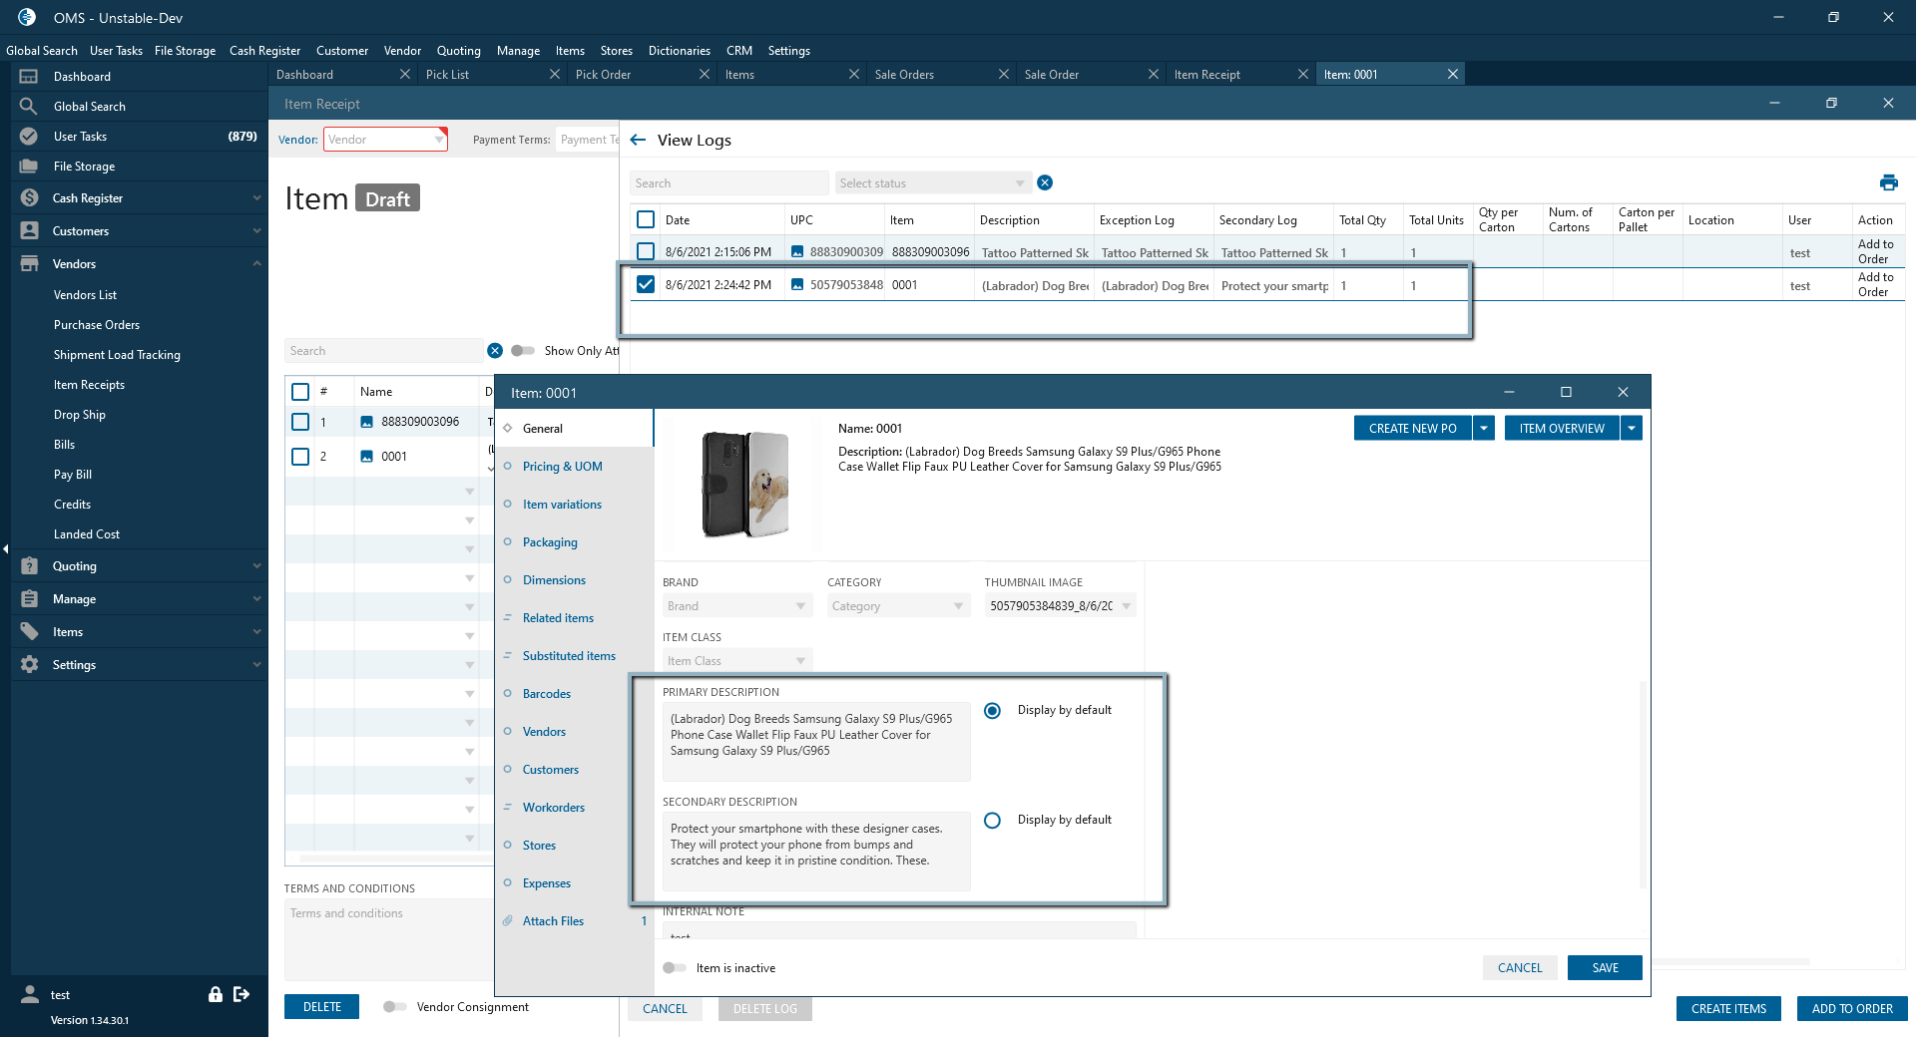Click the lock icon beside user test
1916x1037 pixels.
[x=215, y=994]
